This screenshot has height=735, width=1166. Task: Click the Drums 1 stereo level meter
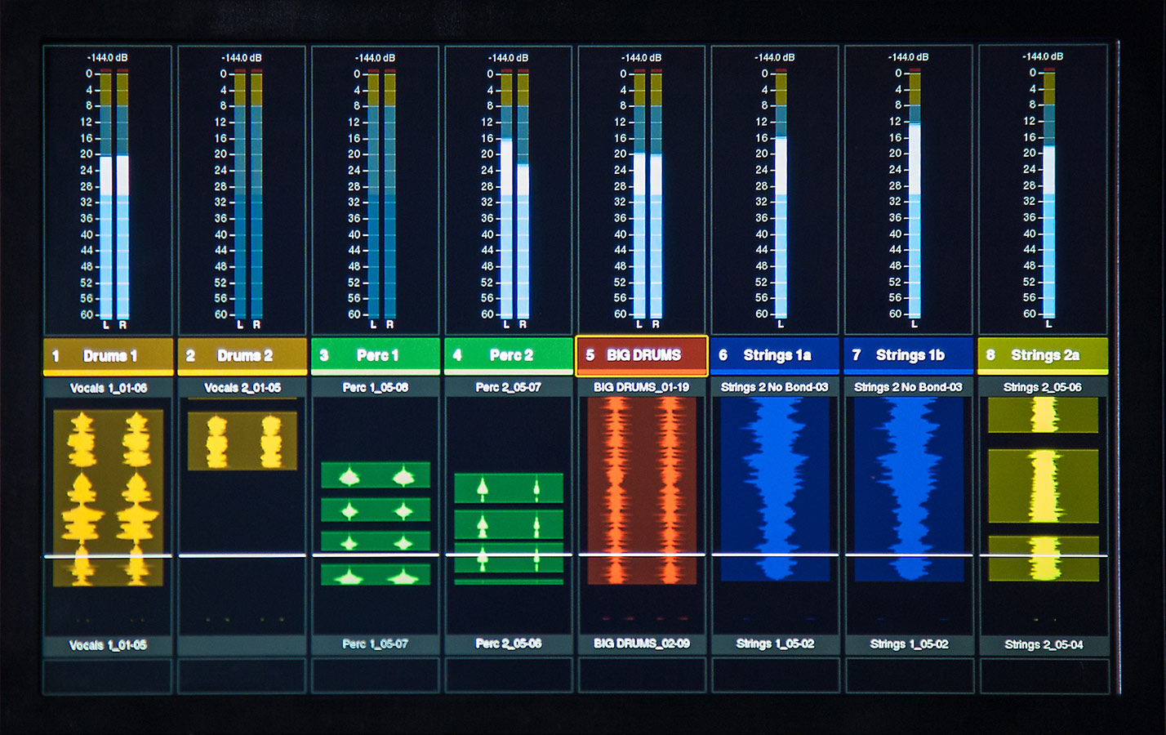point(114,194)
